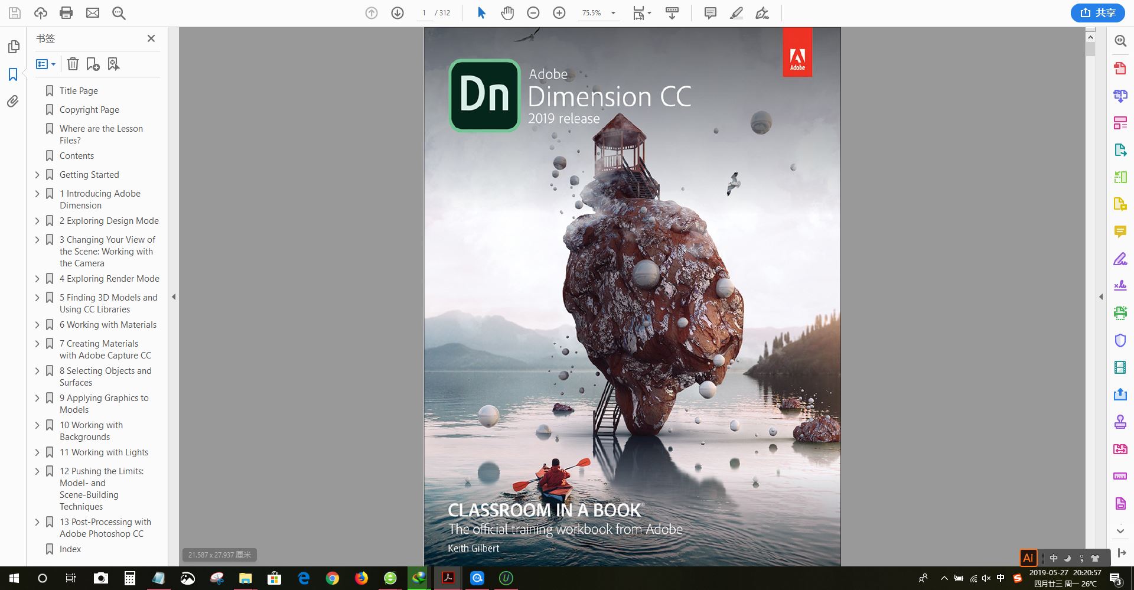Toggle the bookmarks panel icon
Viewport: 1134px width, 590px height.
13,74
